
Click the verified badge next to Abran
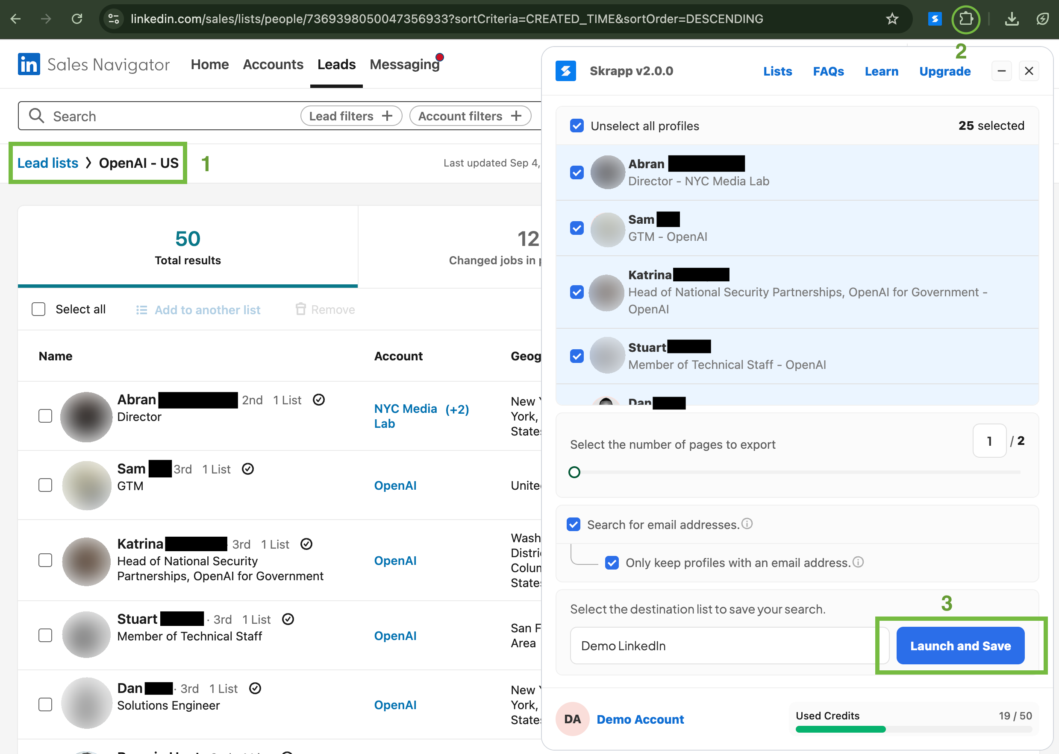319,400
